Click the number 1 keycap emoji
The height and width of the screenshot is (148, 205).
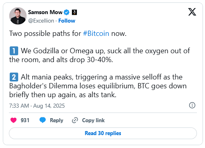point(14,51)
